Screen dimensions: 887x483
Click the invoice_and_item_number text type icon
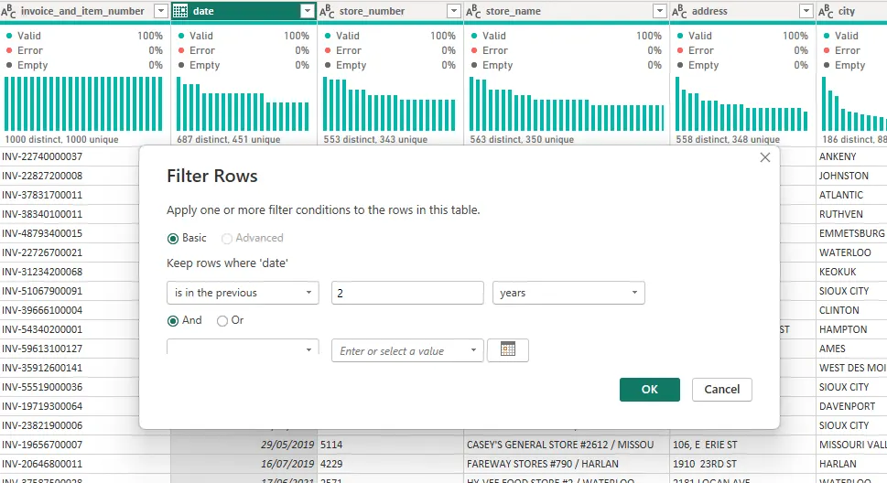coord(8,11)
